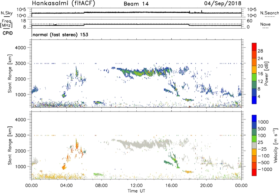Viewport: 279px width, 193px height.
Task: Pick the yellow segment of power color bar
Action: pos(254,70)
